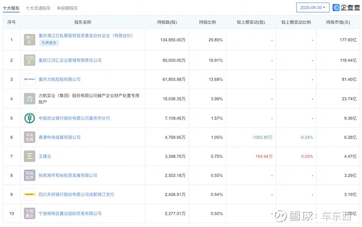Click the 90,000.00万 shares cell
Image resolution: width=362 pixels, height=227 pixels.
click(x=174, y=60)
